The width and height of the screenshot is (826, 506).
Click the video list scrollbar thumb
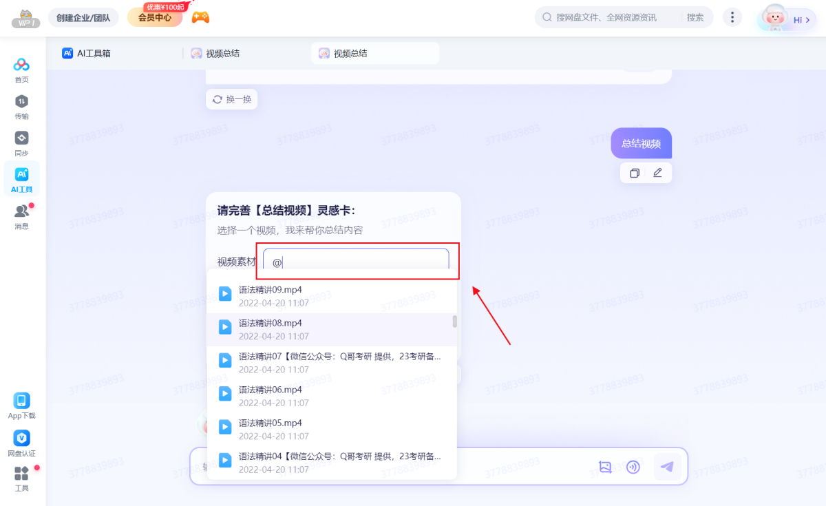(454, 321)
